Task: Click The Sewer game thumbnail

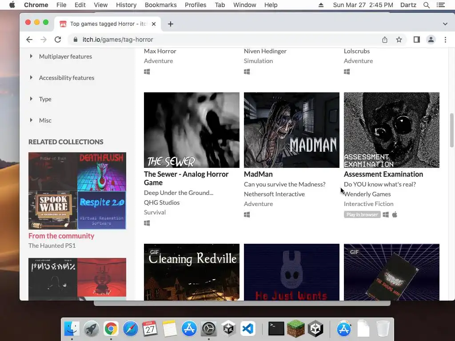Action: click(x=192, y=130)
